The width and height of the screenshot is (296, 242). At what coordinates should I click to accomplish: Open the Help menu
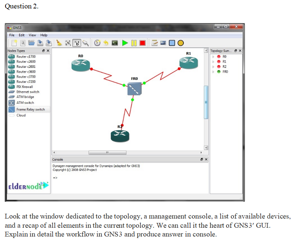click(44, 35)
